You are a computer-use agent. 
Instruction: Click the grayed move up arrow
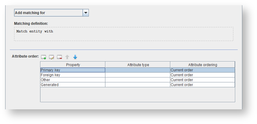tap(67, 57)
